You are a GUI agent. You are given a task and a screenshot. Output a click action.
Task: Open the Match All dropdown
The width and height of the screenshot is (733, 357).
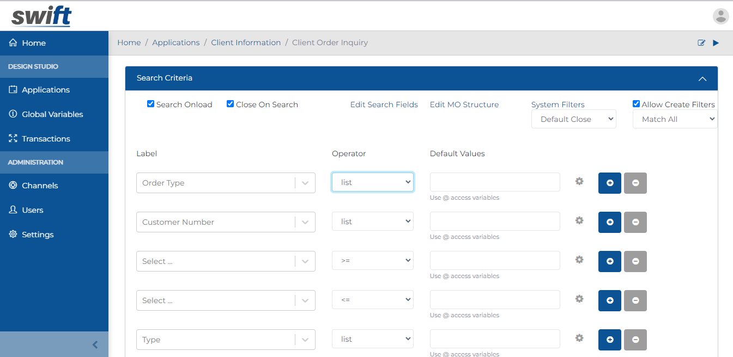pos(675,119)
